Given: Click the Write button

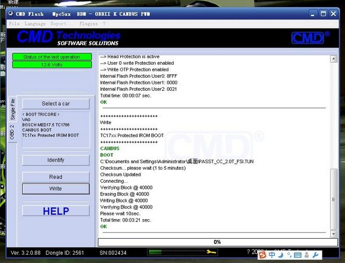Looking at the screenshot, I should 56,189.
